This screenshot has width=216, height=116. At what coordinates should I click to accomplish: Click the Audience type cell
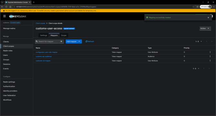coord(151,56)
